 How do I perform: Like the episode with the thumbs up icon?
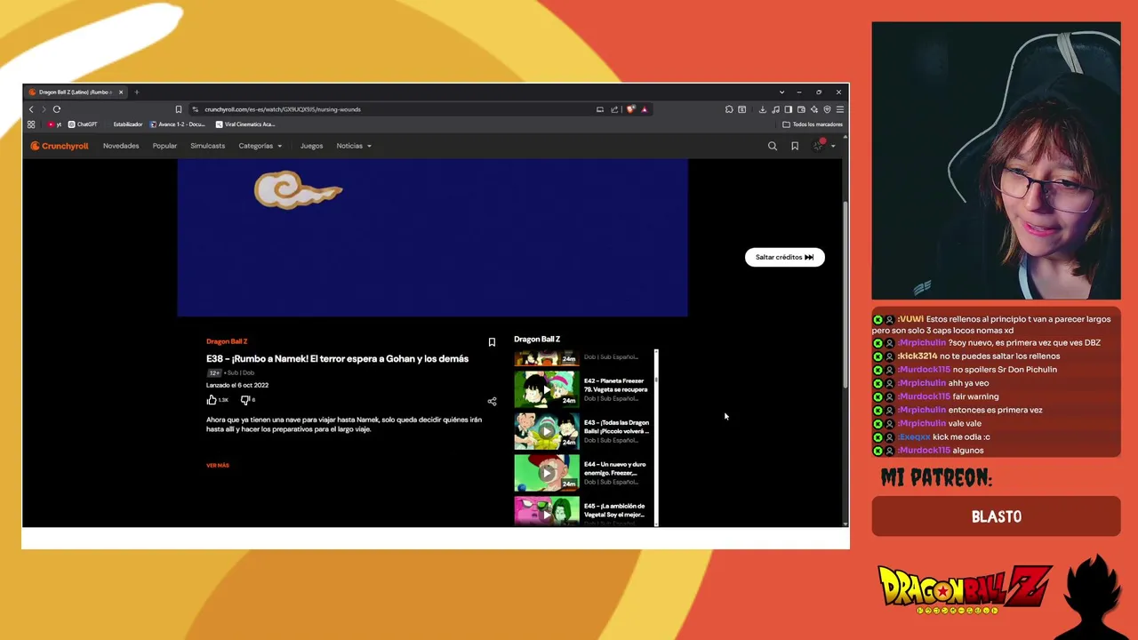click(x=212, y=400)
